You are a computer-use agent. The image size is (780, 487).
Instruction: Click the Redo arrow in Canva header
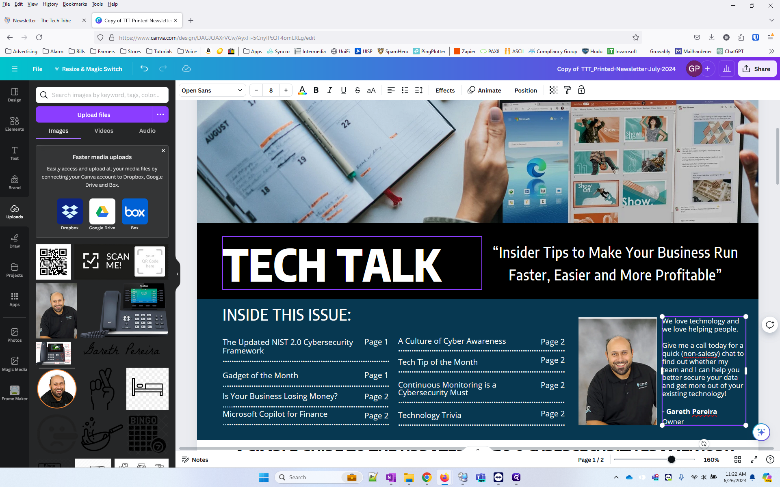pyautogui.click(x=163, y=69)
